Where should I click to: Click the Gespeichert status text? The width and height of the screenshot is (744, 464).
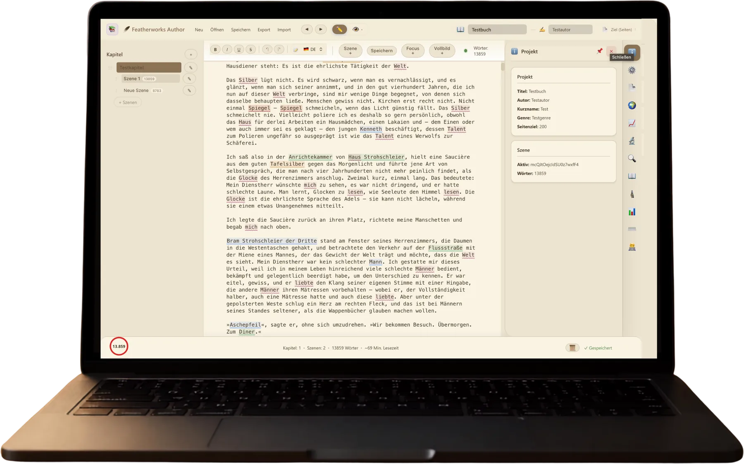[598, 348]
